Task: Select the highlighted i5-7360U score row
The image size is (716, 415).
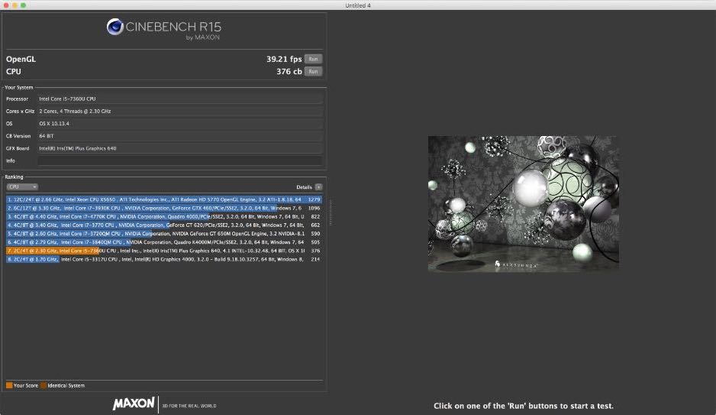Action: pos(163,251)
